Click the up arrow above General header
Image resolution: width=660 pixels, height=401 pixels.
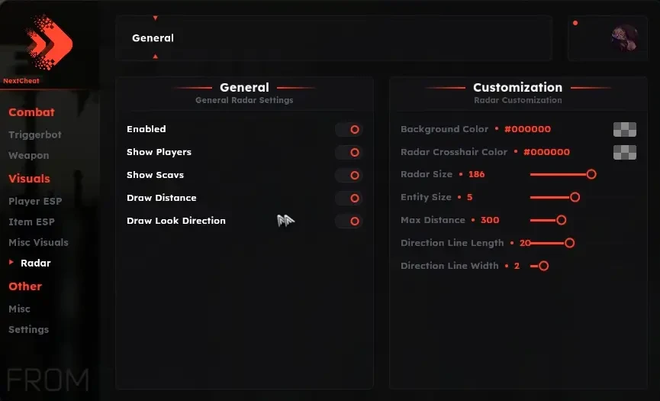(156, 18)
